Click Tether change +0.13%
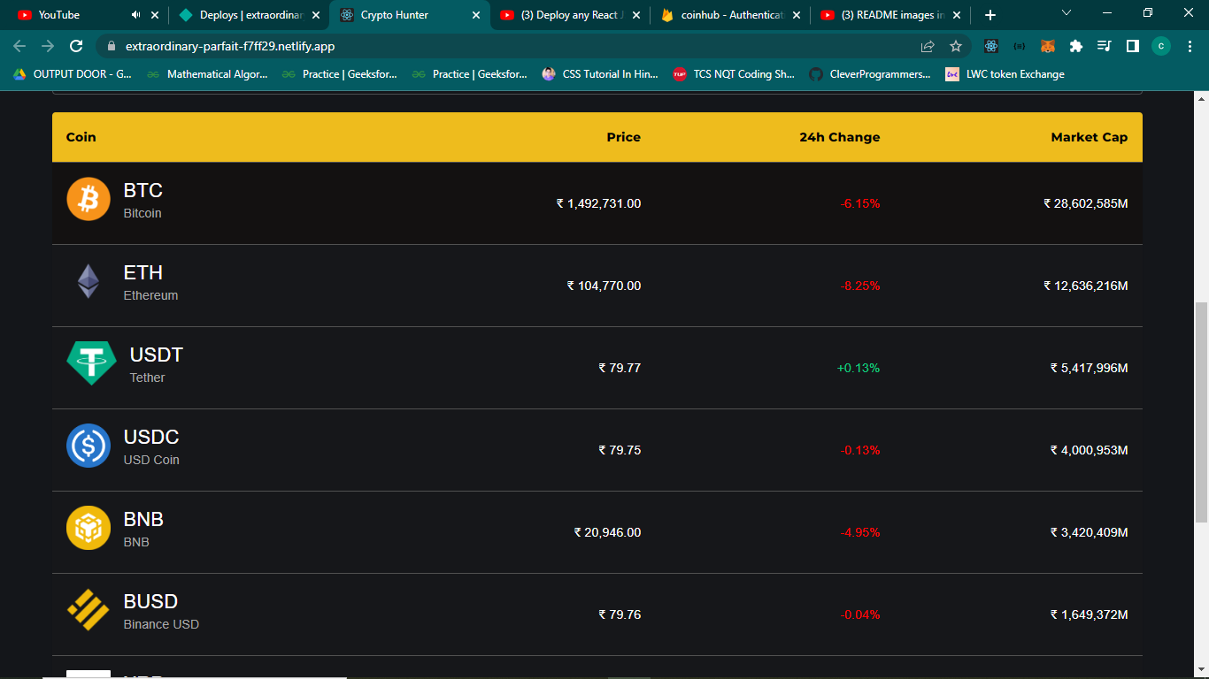 (858, 368)
